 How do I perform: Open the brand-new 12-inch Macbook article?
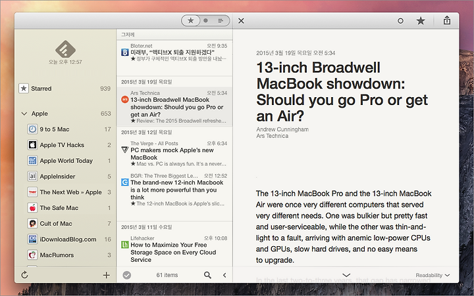pos(174,190)
